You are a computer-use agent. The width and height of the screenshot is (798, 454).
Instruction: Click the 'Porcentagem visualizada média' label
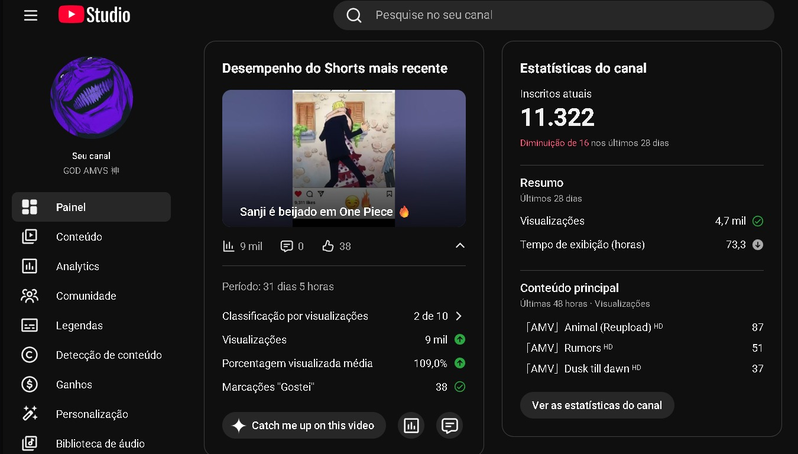point(297,364)
